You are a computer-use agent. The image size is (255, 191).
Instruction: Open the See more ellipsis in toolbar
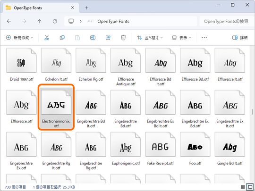[x=204, y=38]
